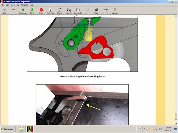Print the current page
The image size is (178, 133).
[96, 11]
